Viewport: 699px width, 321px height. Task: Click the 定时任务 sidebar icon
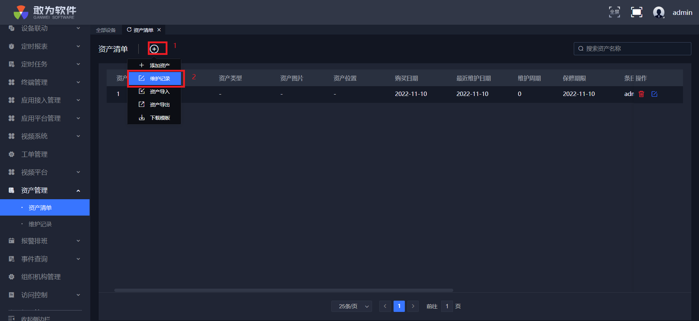12,64
